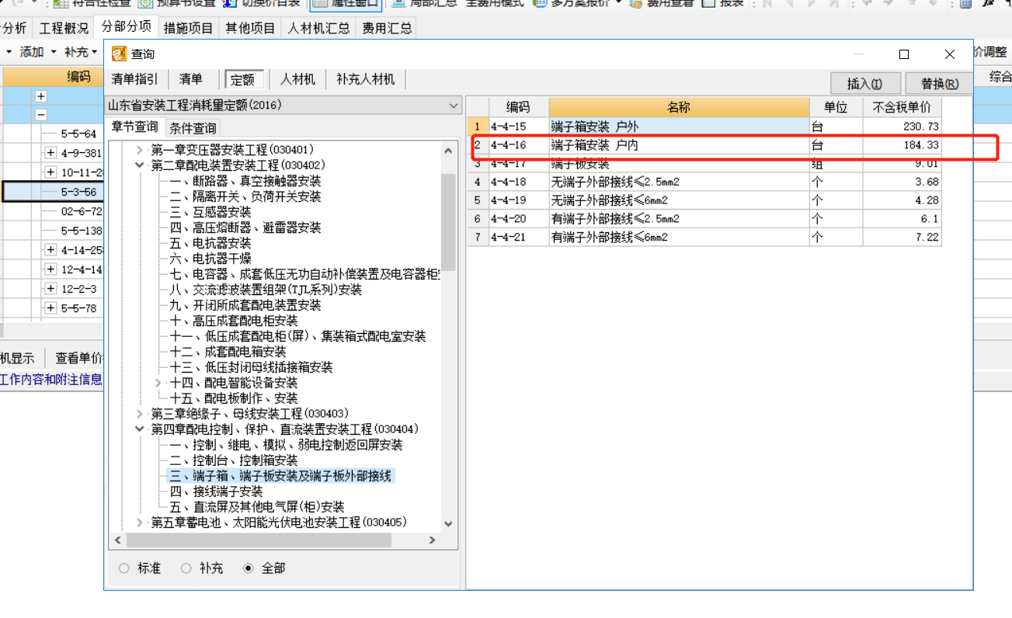This screenshot has width=1012, height=618.
Task: Collapse 第二章配电装置安装工程 node
Action: pos(140,165)
